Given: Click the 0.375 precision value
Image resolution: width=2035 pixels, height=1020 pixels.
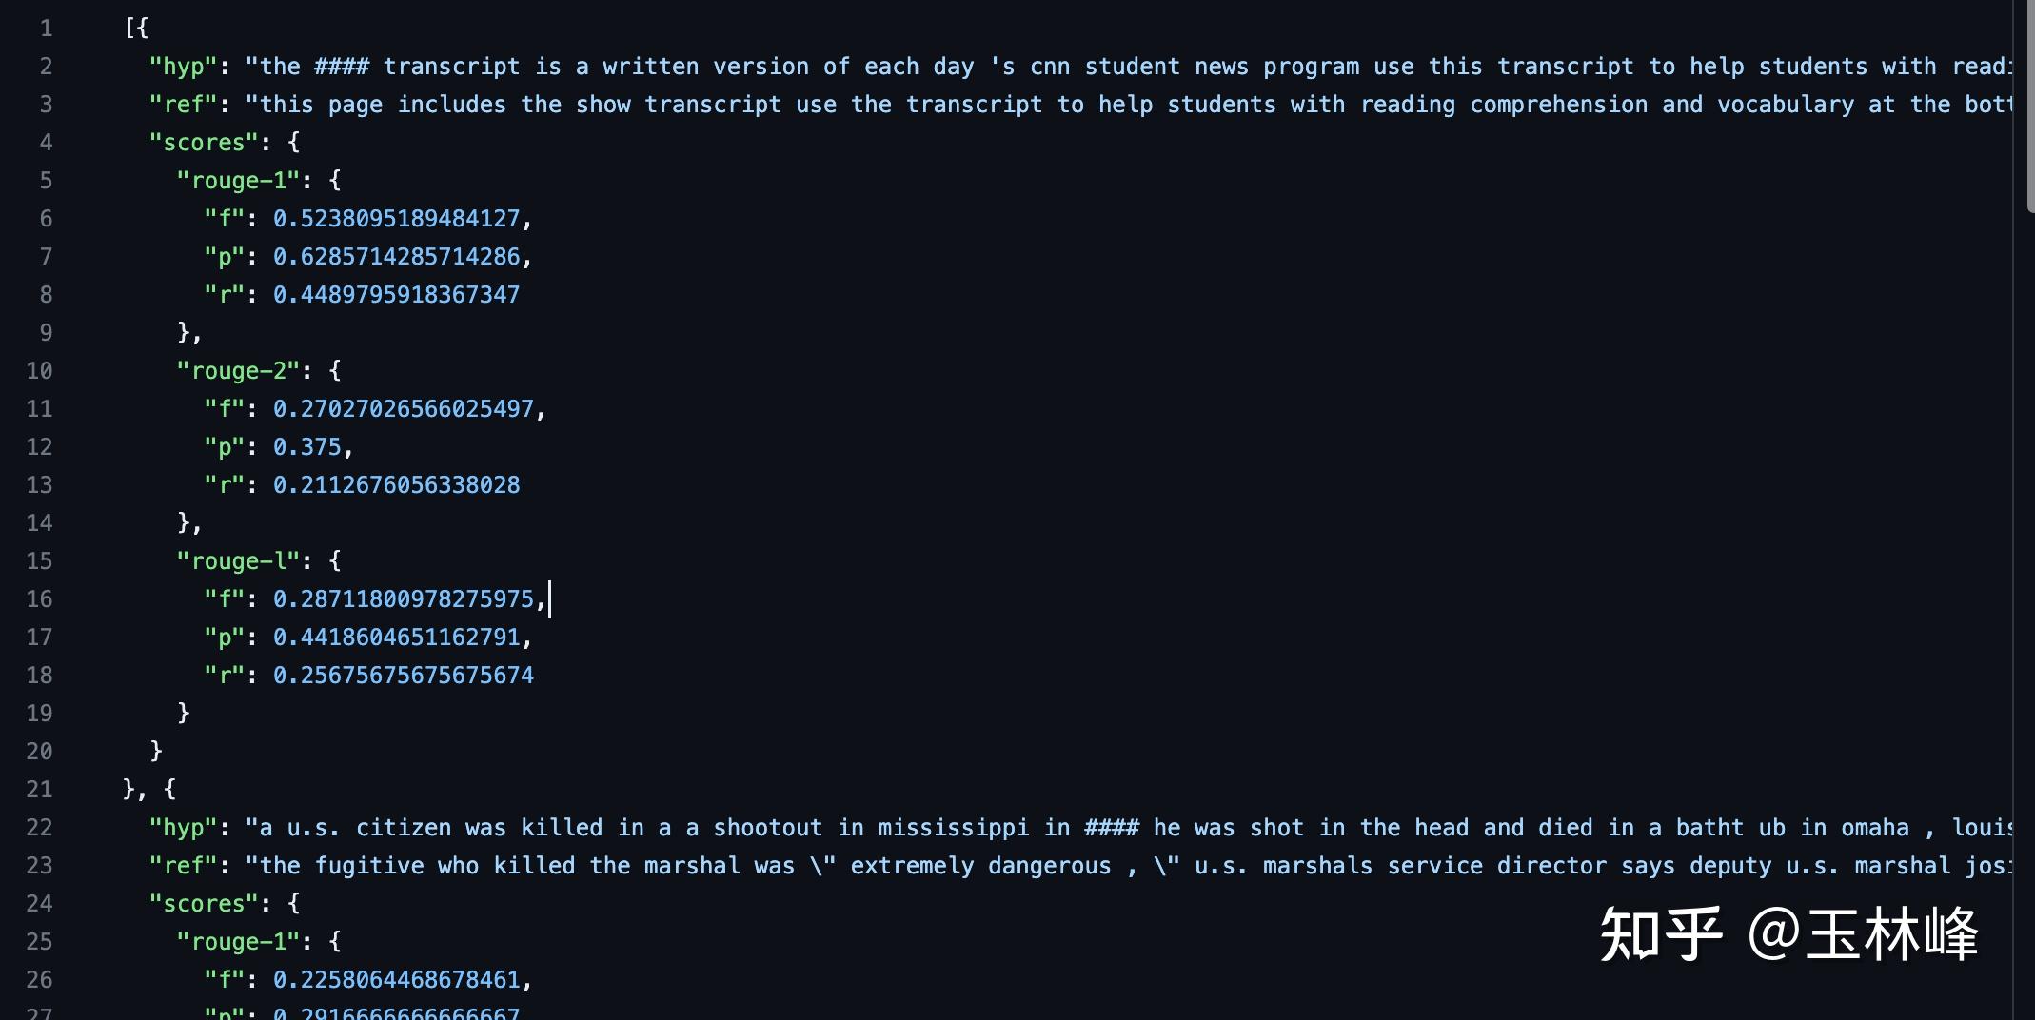Looking at the screenshot, I should click(306, 447).
